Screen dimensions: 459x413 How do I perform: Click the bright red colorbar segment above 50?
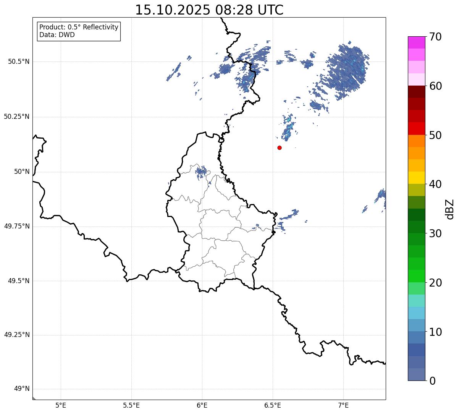tap(417, 129)
